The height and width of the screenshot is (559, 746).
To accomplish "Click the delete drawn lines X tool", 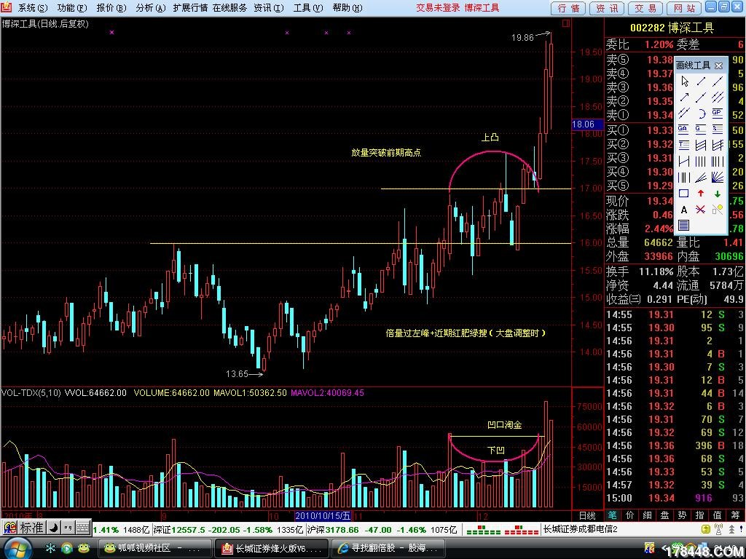I will tap(701, 210).
